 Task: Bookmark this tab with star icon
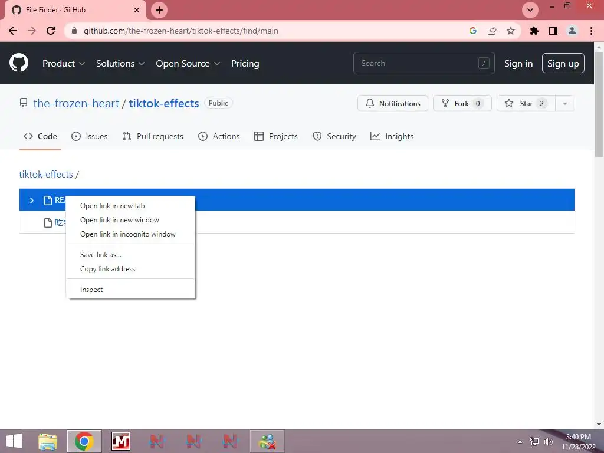[x=511, y=31]
